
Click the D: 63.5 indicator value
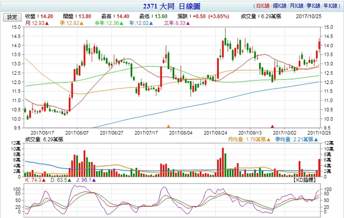[x=61, y=180]
